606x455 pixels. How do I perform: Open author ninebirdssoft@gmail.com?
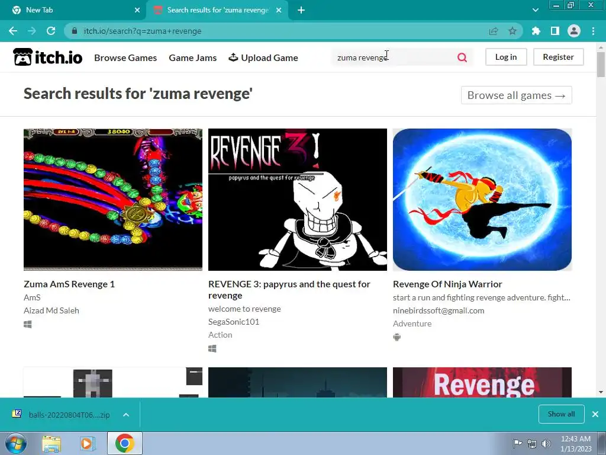[x=439, y=310]
